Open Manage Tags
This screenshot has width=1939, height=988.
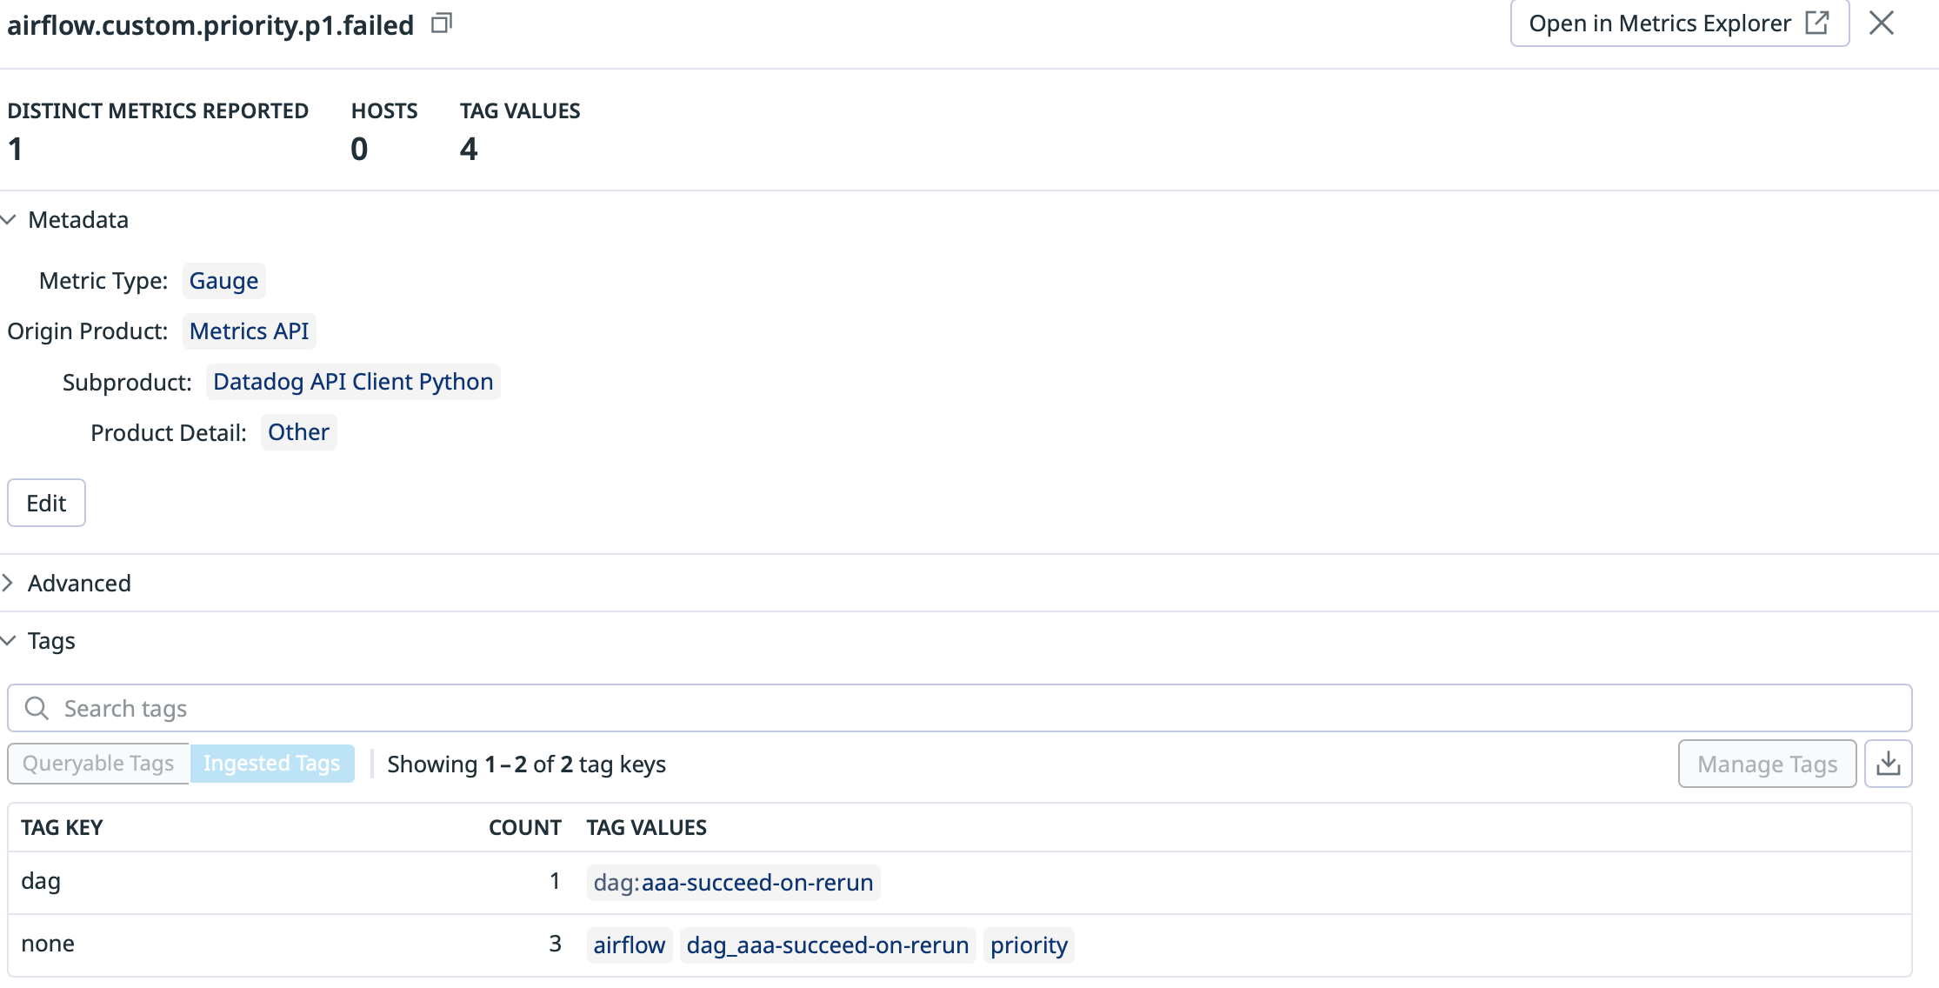(1766, 764)
